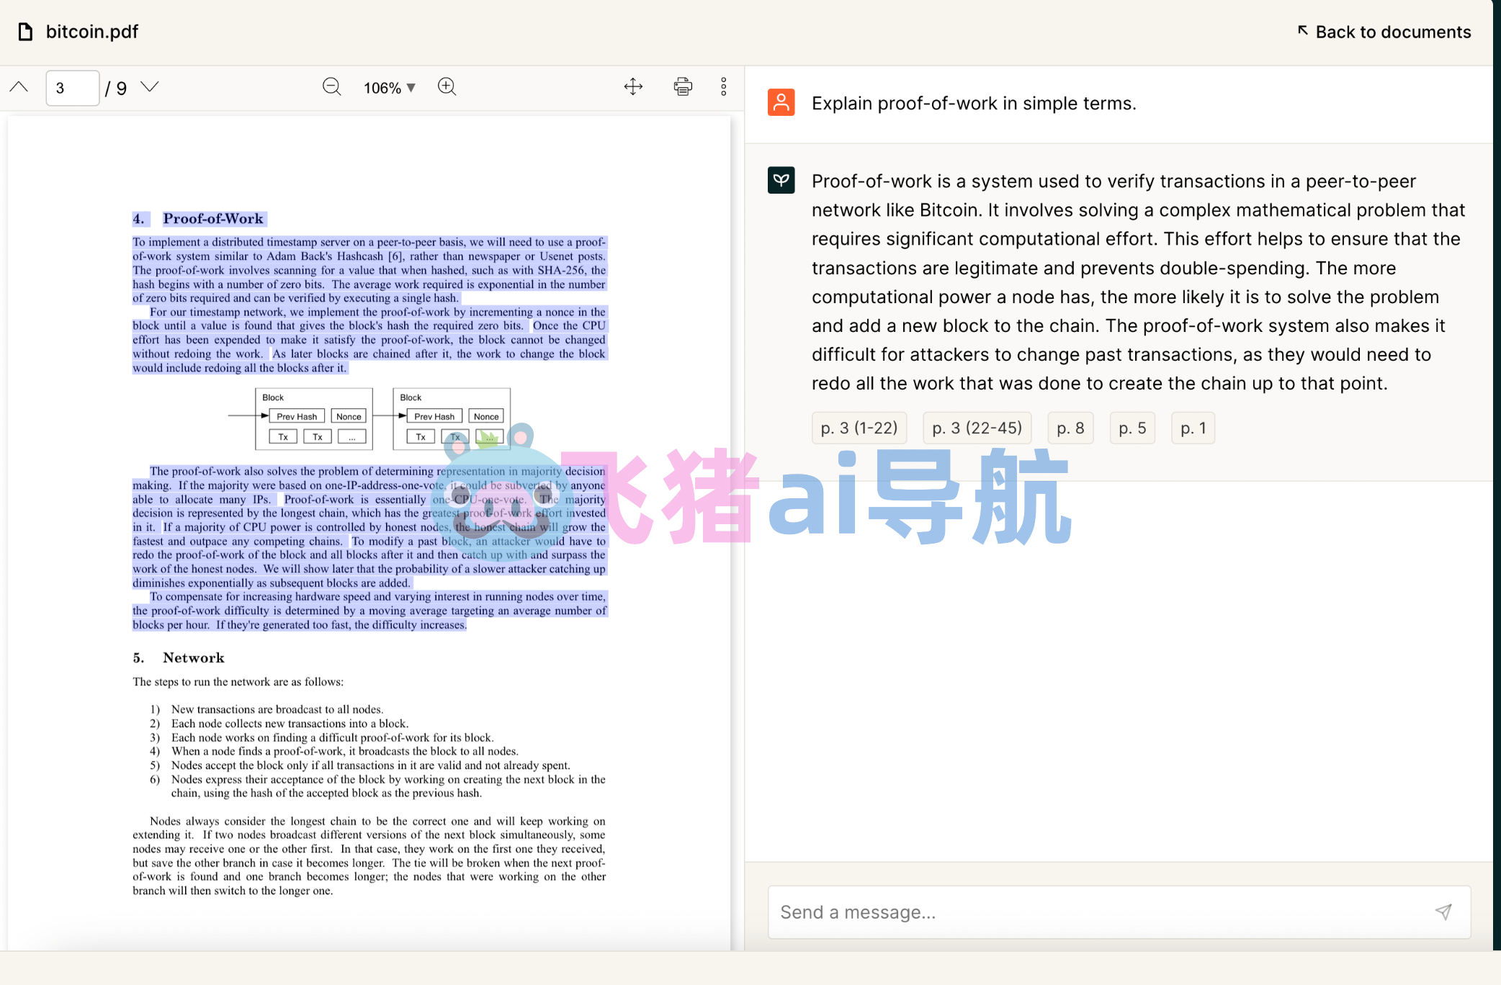
Task: Open citation p. 5
Action: [x=1132, y=428]
